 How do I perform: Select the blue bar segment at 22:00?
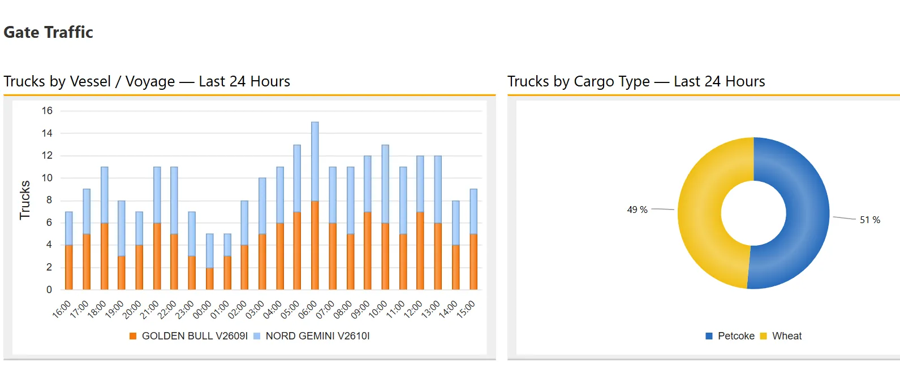(x=174, y=200)
